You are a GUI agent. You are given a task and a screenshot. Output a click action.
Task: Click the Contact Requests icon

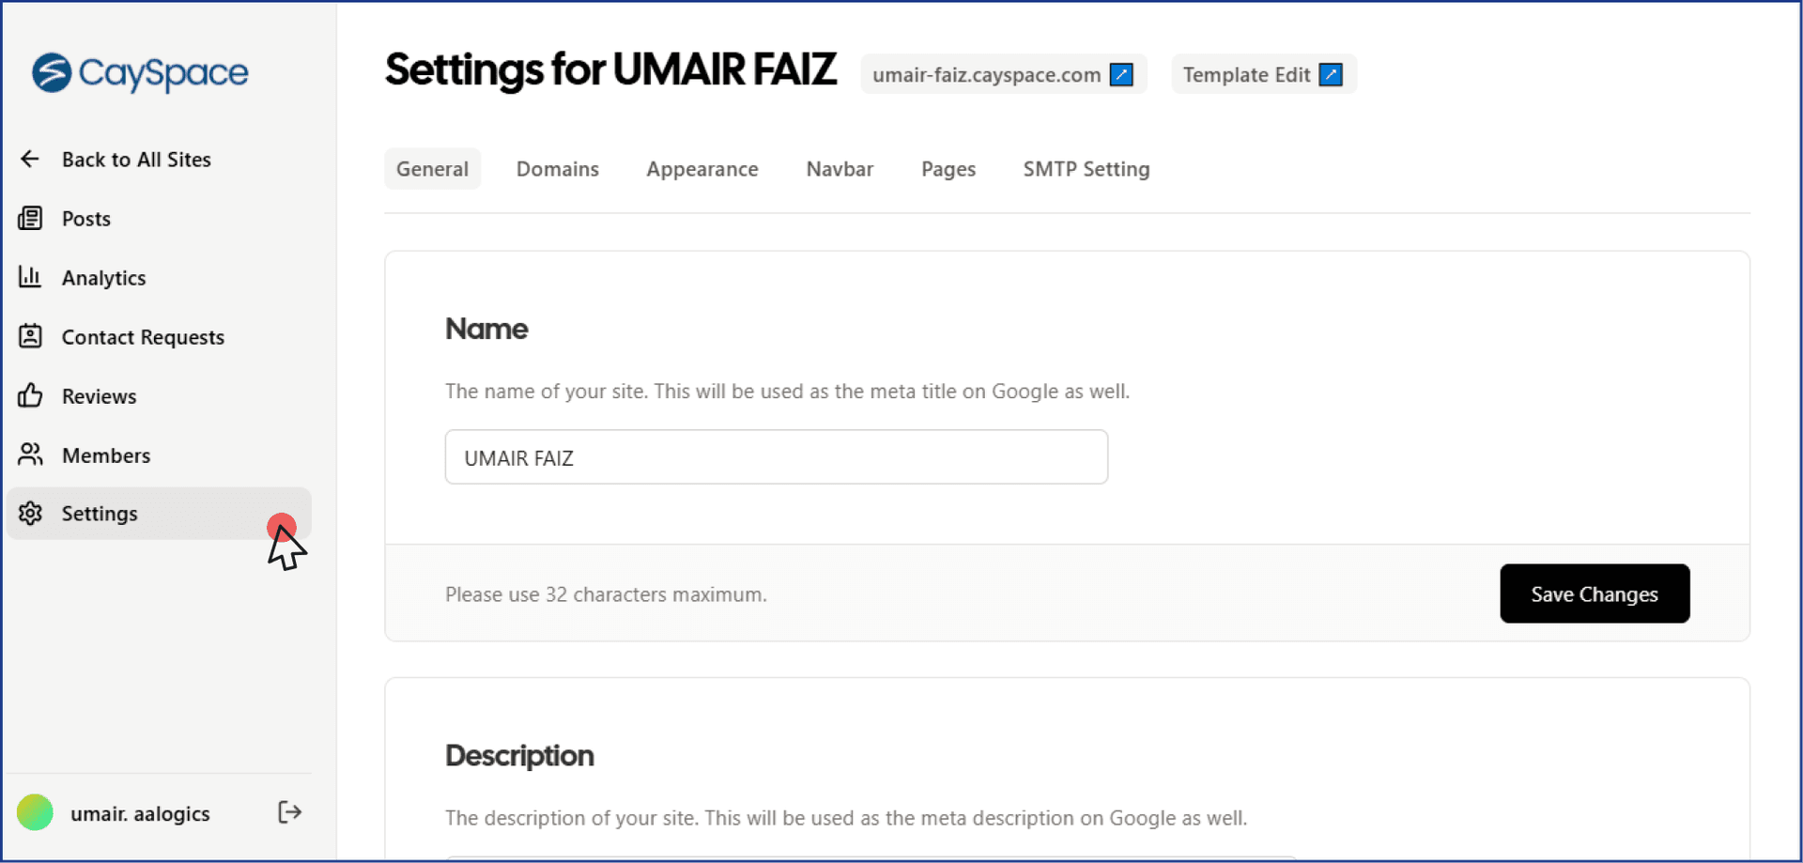[x=31, y=336]
